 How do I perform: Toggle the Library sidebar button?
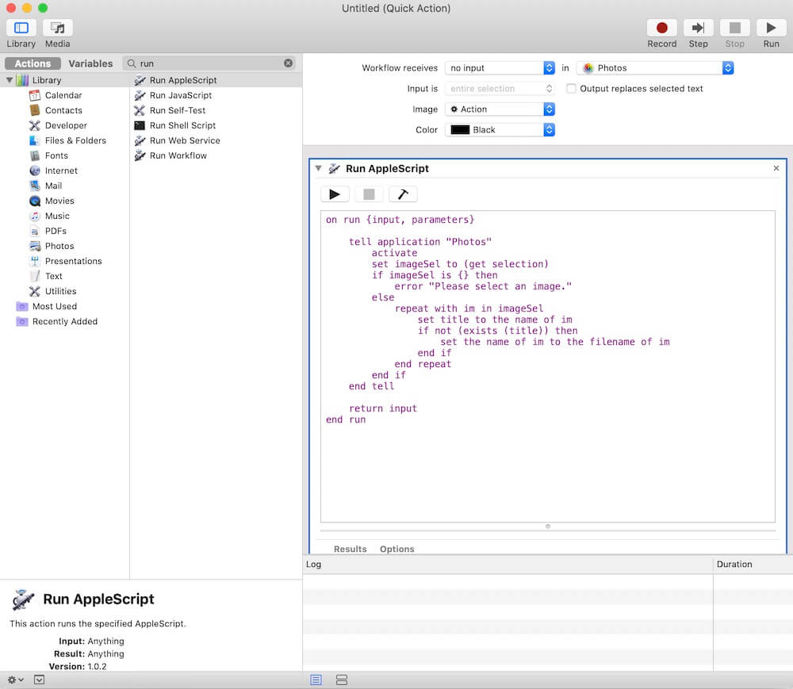21,28
